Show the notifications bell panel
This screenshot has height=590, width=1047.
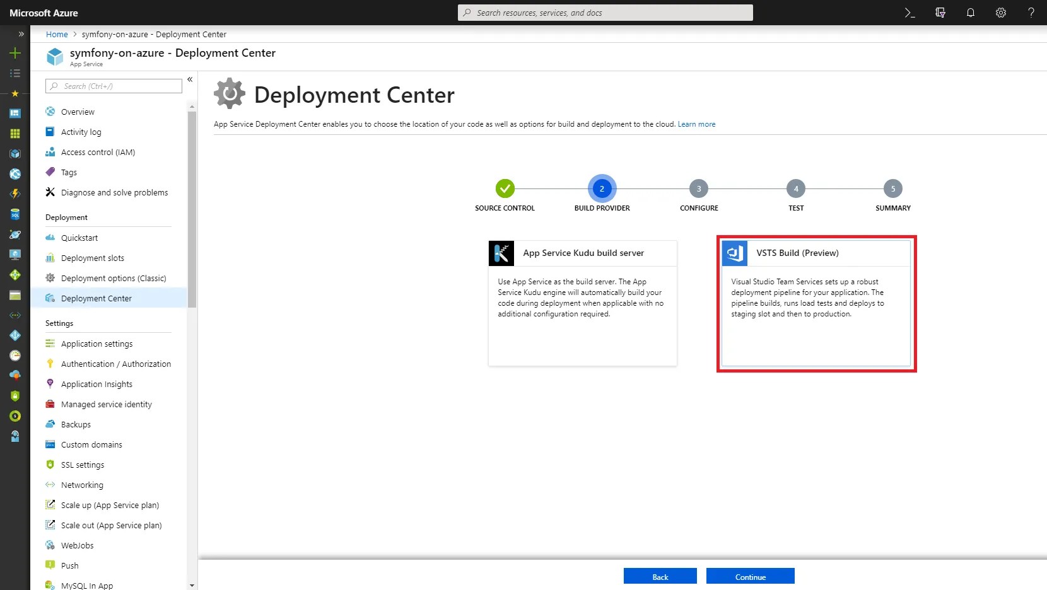click(x=971, y=13)
